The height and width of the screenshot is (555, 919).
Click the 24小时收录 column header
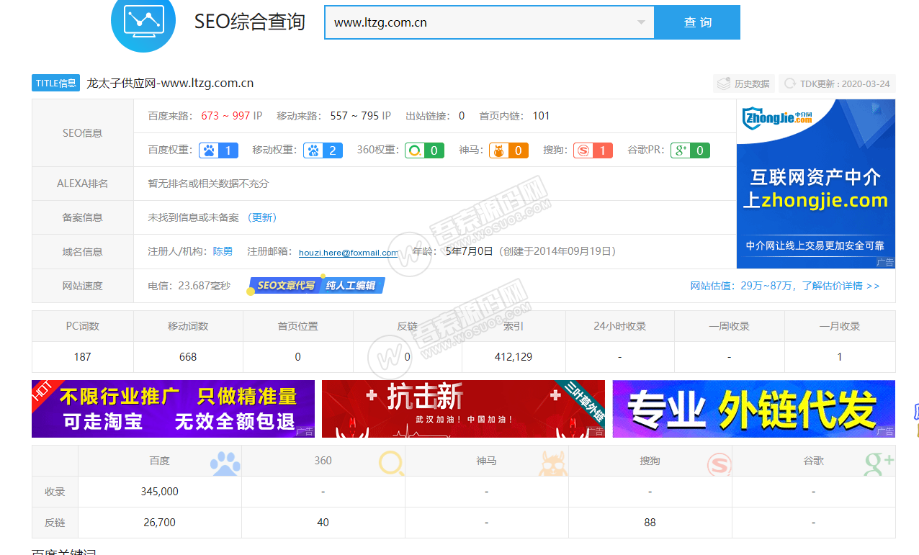coord(619,326)
